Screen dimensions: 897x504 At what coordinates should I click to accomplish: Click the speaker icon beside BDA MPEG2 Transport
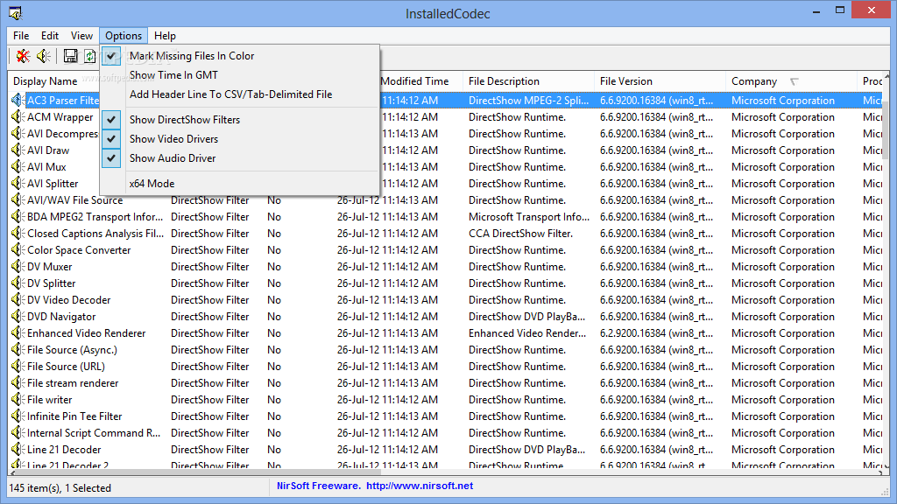pos(18,217)
